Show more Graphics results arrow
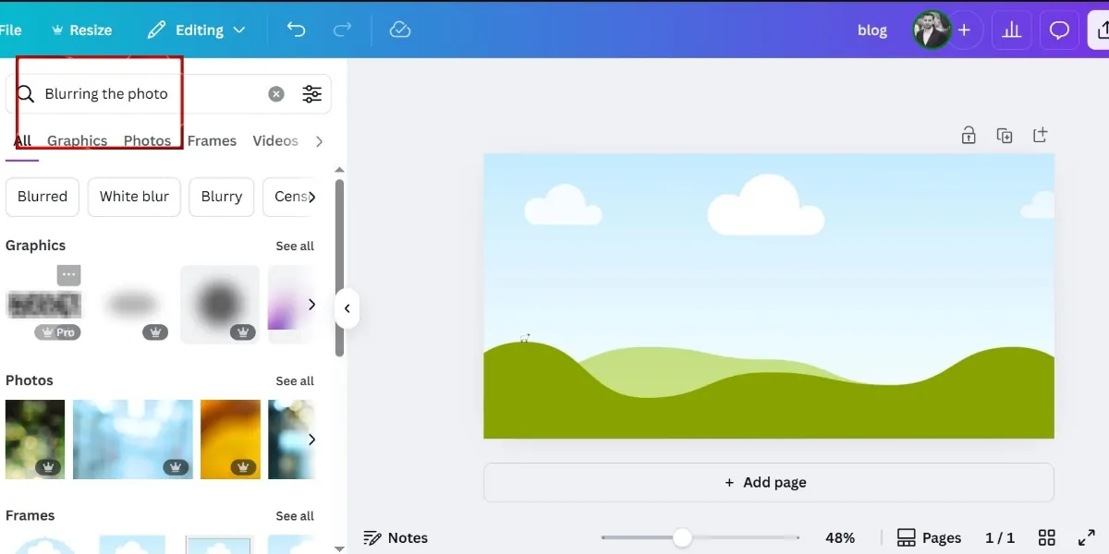 pyautogui.click(x=311, y=304)
